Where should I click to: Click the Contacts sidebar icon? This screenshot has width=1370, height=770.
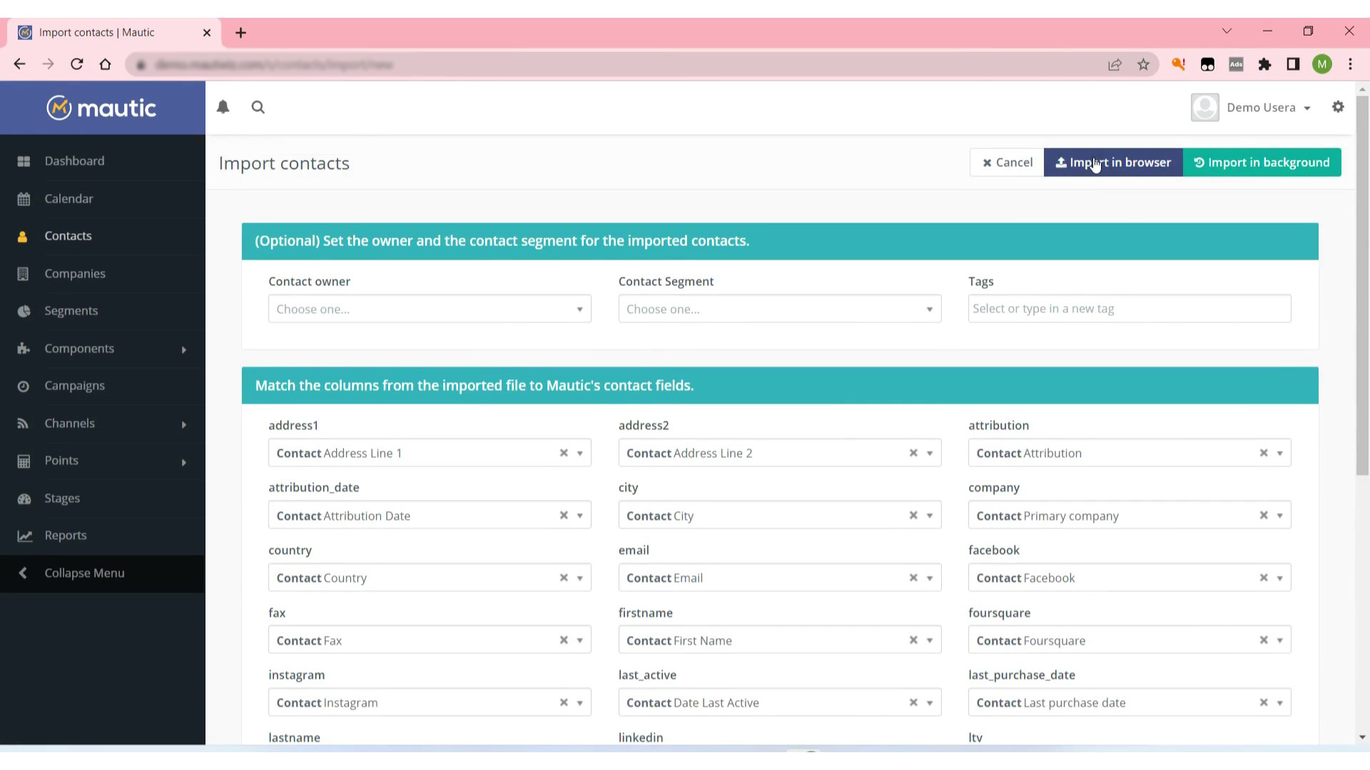pos(24,236)
